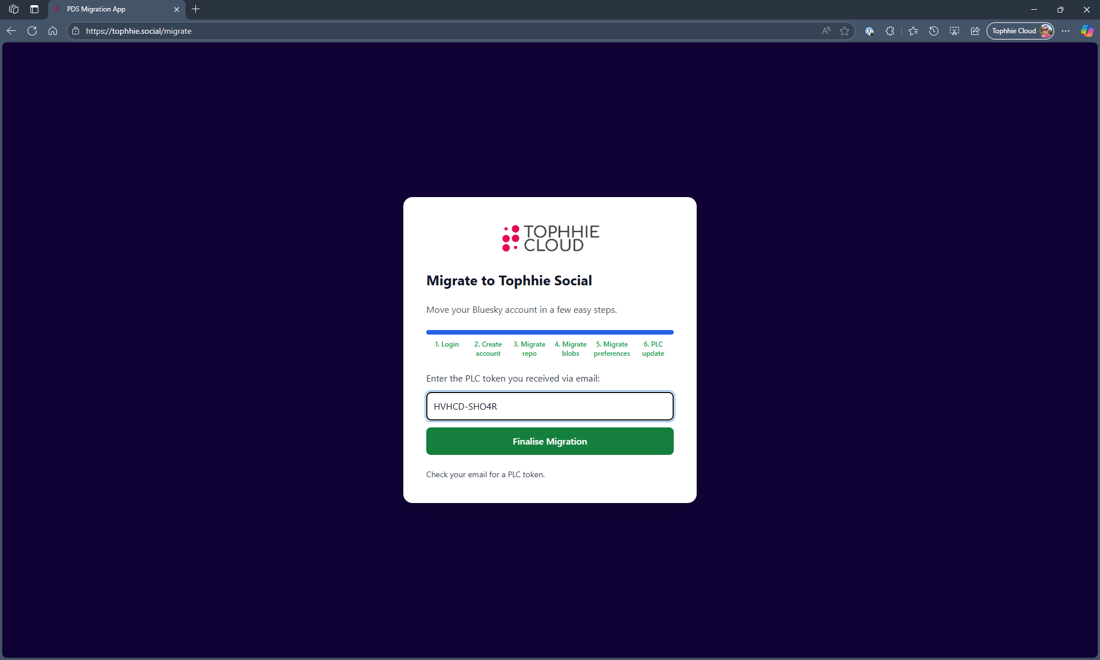1100x660 pixels.
Task: Click 'Move your Bluesky account' description text
Action: click(x=521, y=310)
